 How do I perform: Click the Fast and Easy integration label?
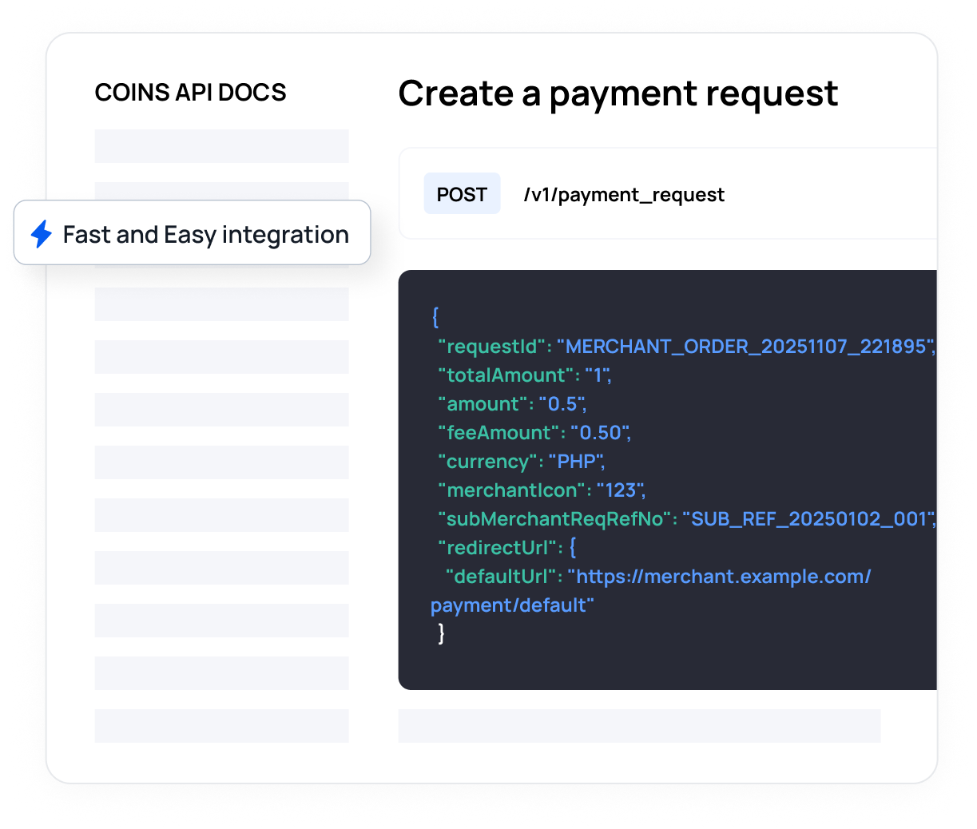click(x=205, y=235)
